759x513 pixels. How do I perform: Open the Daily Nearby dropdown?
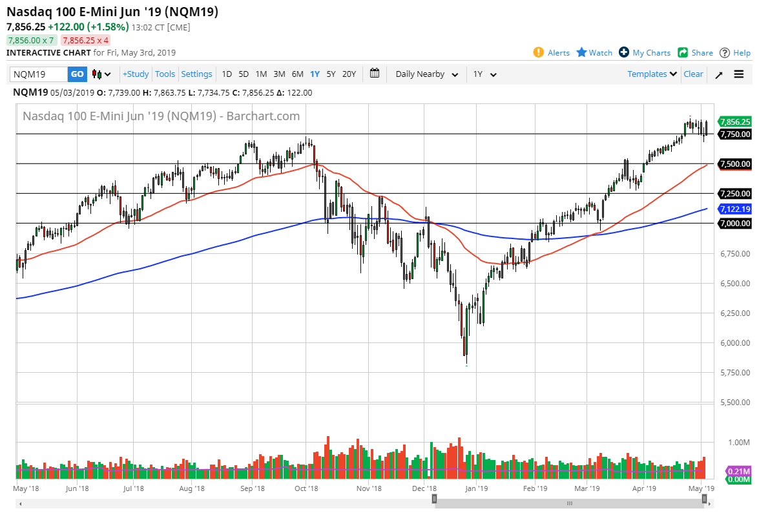[x=426, y=74]
